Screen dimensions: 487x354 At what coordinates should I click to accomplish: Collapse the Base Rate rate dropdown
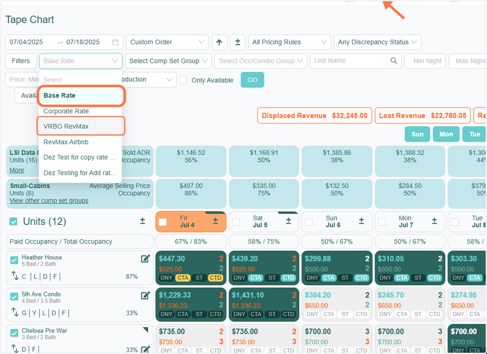[x=80, y=61]
